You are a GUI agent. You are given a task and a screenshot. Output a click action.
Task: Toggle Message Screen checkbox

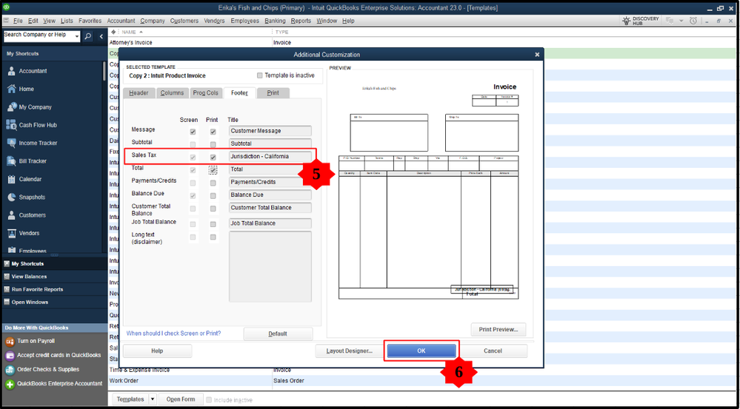[193, 132]
